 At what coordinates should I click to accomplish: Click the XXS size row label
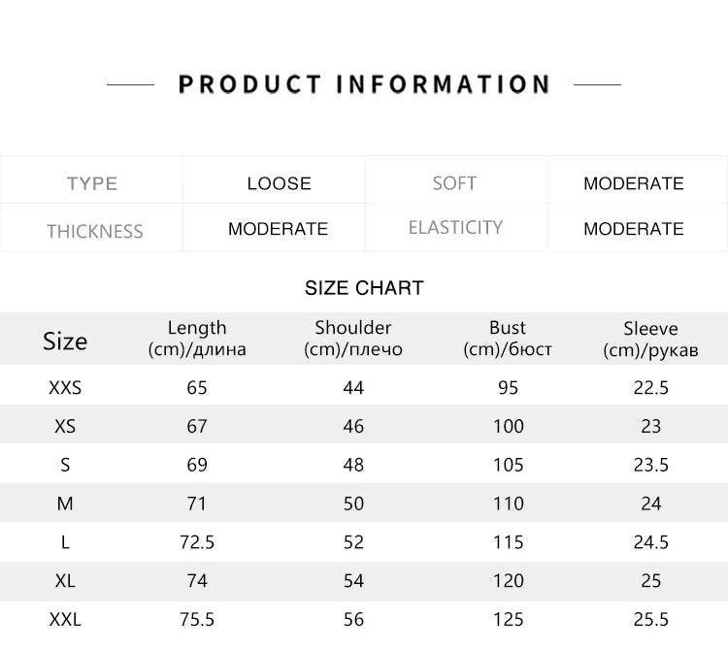point(65,388)
